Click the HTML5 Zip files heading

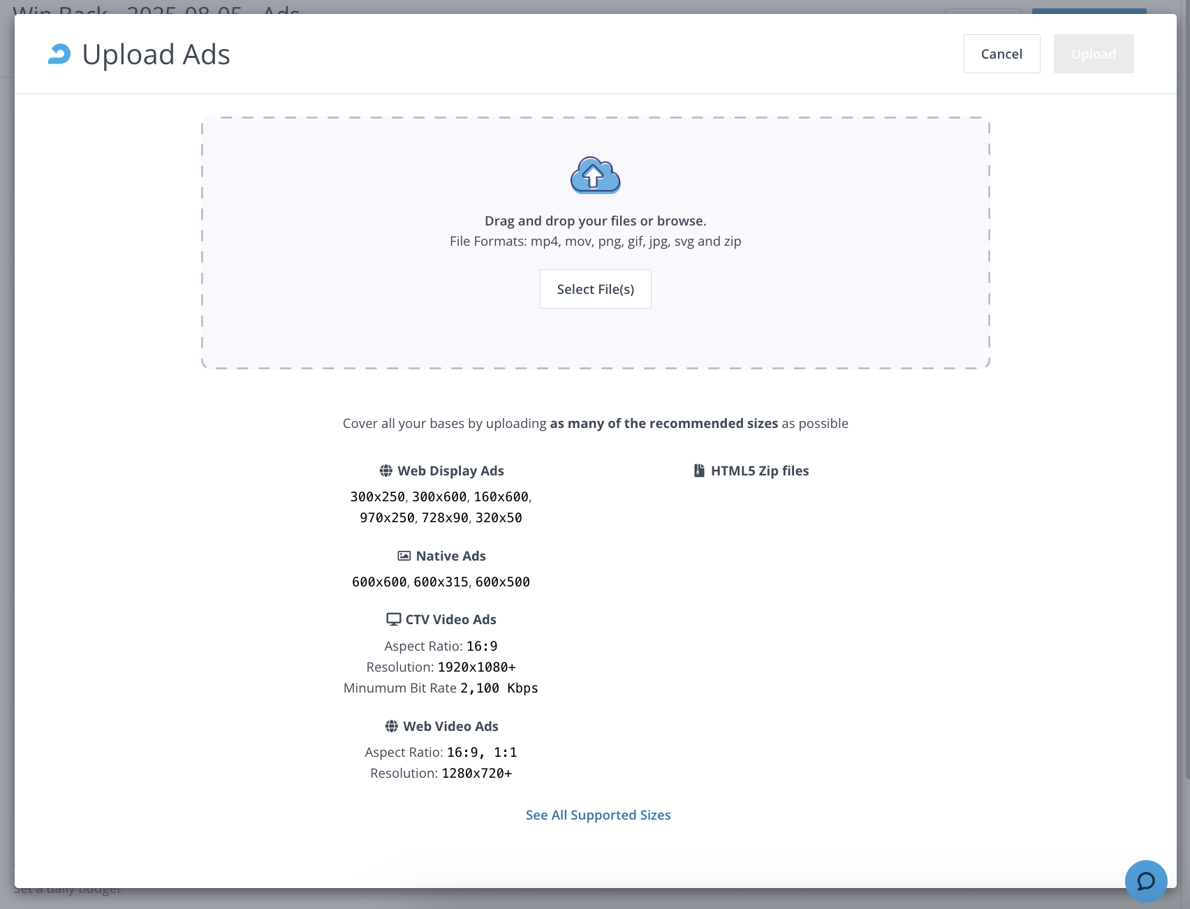(759, 471)
